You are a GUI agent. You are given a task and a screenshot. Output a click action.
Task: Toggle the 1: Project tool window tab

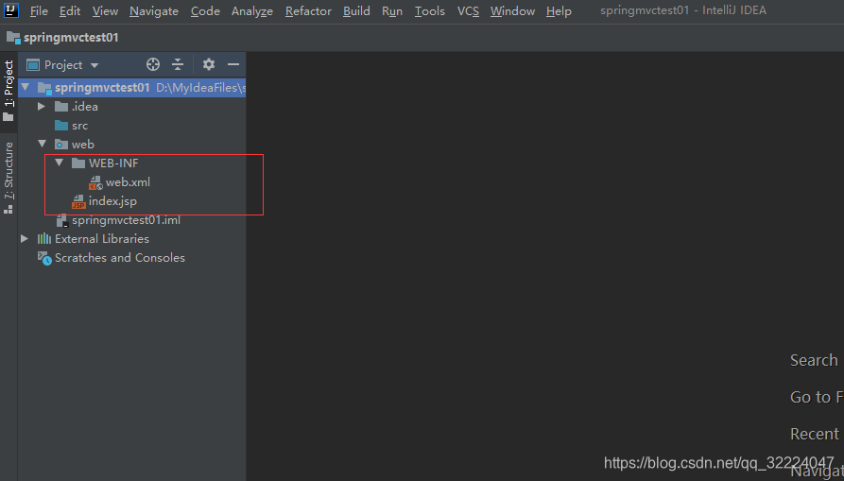click(x=9, y=90)
